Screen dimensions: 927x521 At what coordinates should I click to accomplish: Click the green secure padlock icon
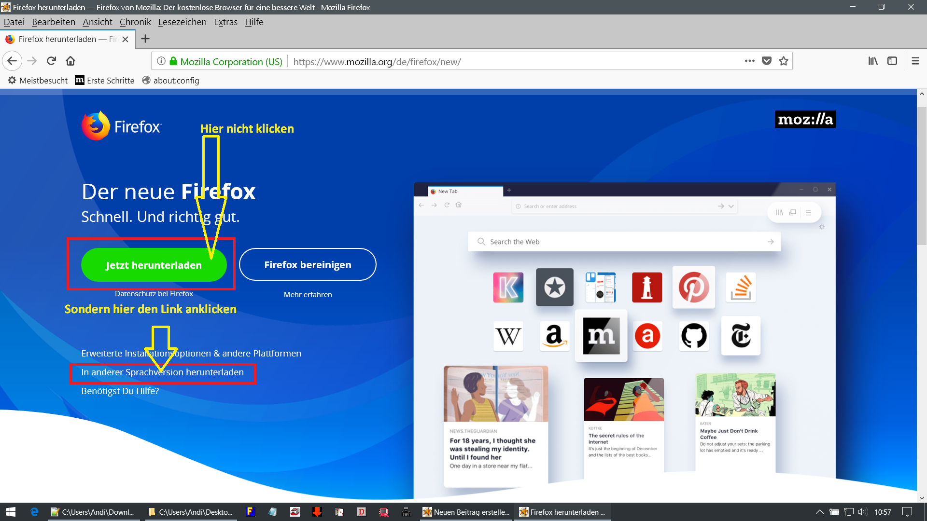pyautogui.click(x=173, y=61)
